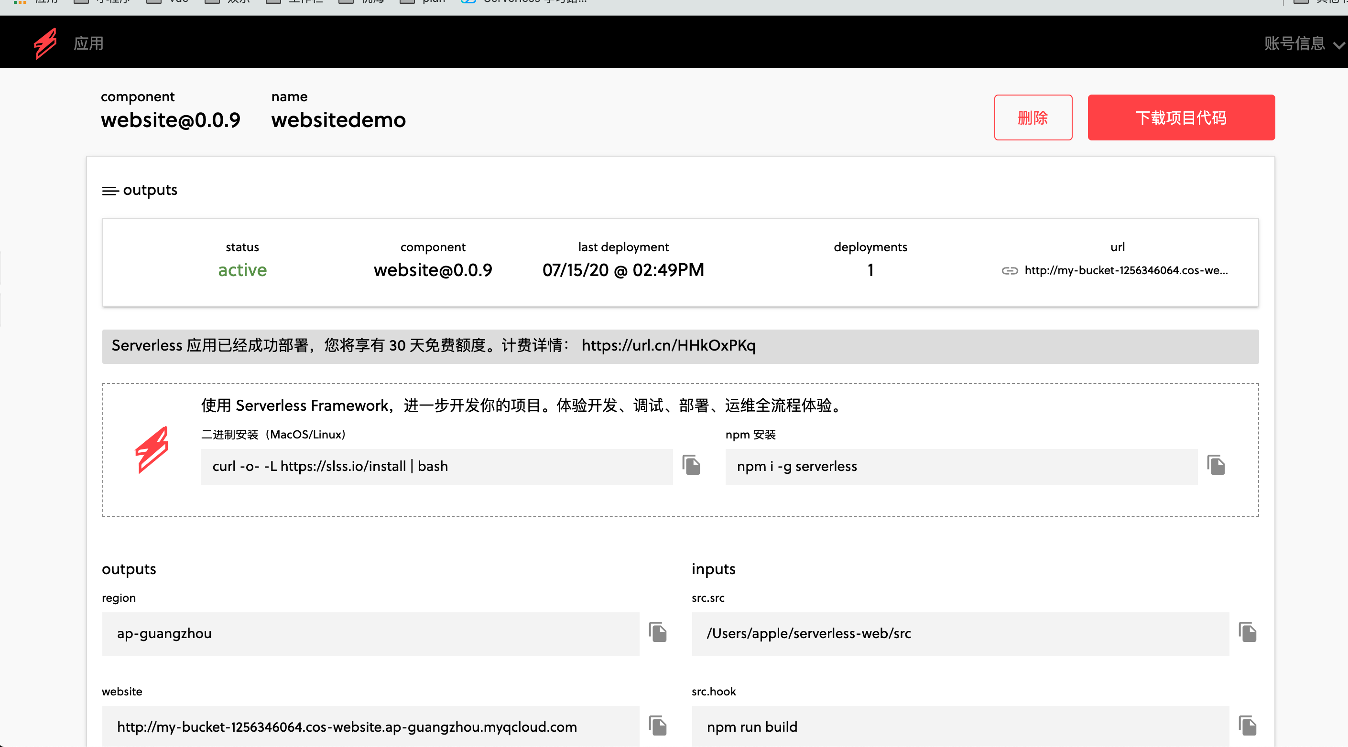Click the website URL output field
This screenshot has height=747, width=1348.
click(x=370, y=726)
